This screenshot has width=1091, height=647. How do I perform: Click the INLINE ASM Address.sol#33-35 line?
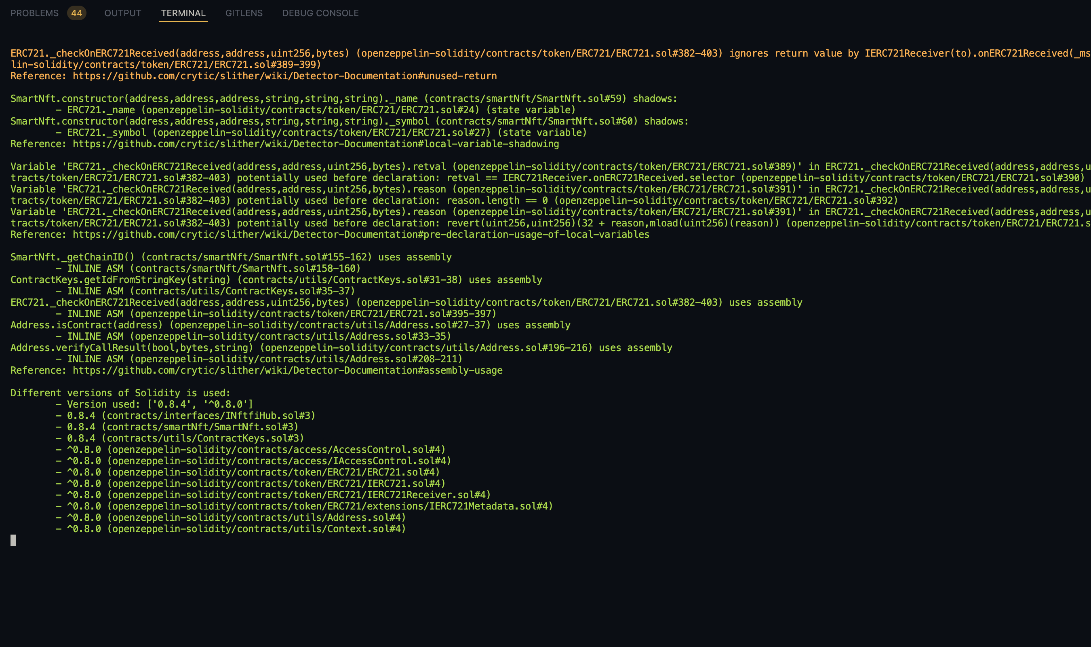coord(253,336)
